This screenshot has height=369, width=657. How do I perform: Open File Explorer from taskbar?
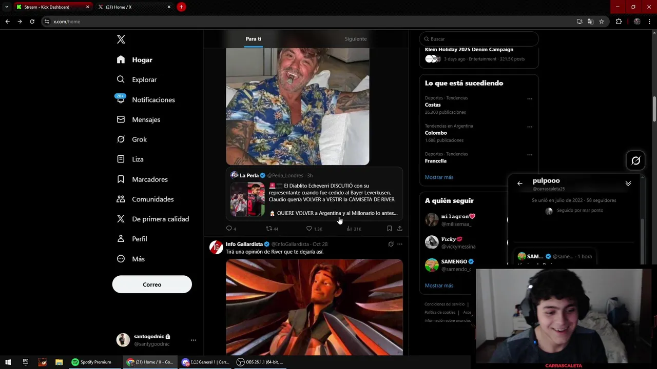[x=59, y=362]
